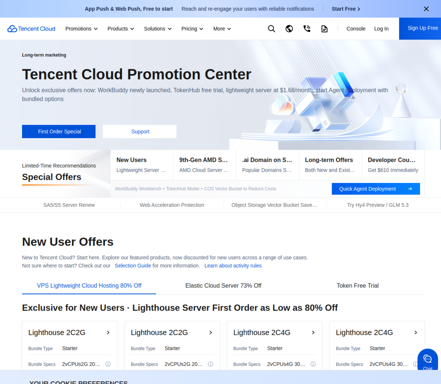The width and height of the screenshot is (441, 384).
Task: Open the Chat support bubble
Action: 428,360
